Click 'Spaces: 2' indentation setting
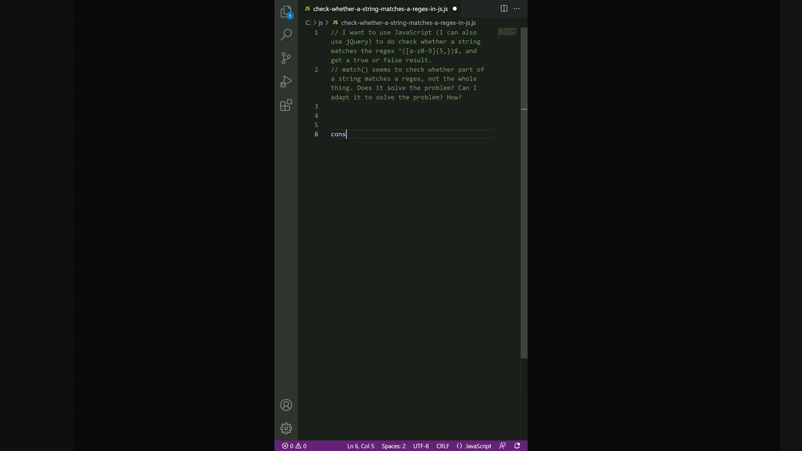The width and height of the screenshot is (802, 451). [x=393, y=446]
